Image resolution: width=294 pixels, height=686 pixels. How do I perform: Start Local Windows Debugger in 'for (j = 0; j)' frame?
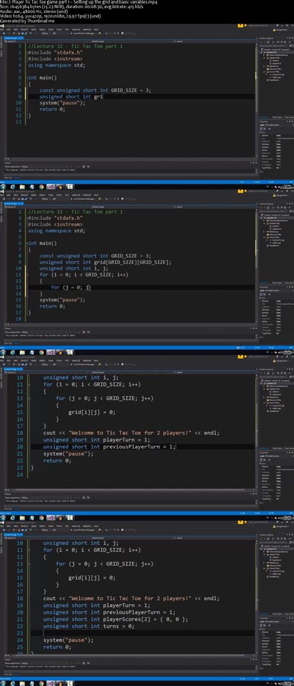coord(84,199)
